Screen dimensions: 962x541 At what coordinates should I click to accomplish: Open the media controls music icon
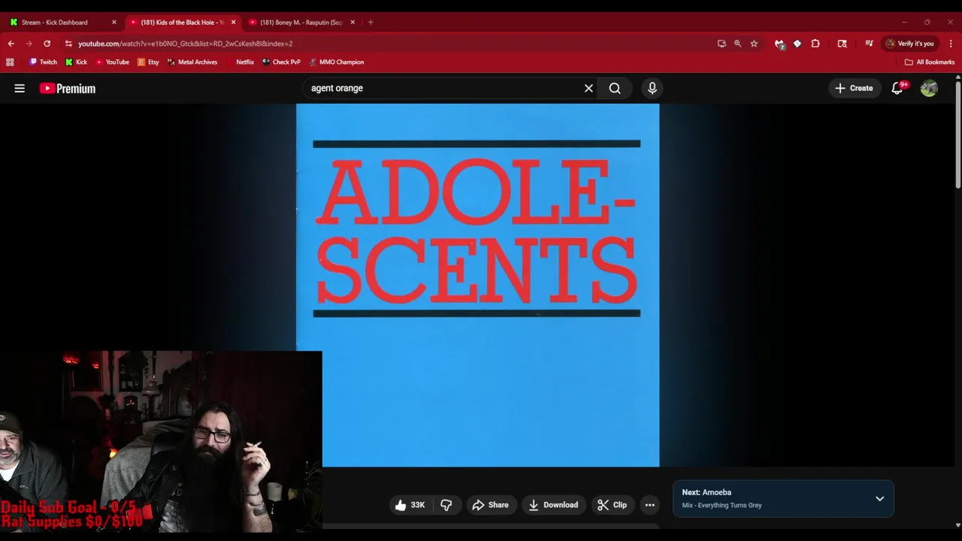pyautogui.click(x=869, y=44)
